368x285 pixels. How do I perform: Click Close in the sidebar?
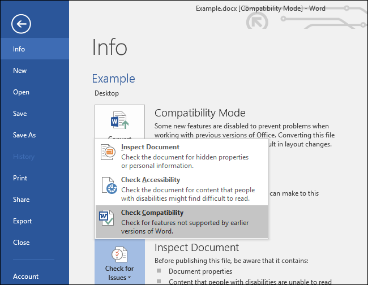tap(21, 243)
